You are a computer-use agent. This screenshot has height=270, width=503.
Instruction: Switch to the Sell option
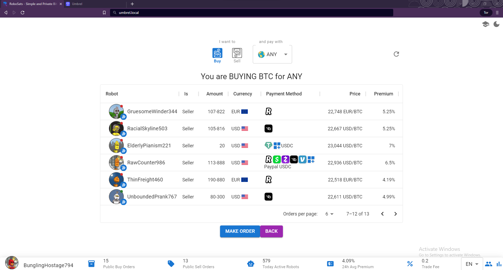[x=237, y=55]
